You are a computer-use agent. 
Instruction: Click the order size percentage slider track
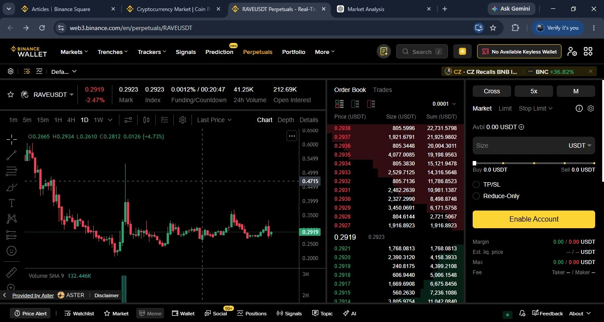coord(534,163)
